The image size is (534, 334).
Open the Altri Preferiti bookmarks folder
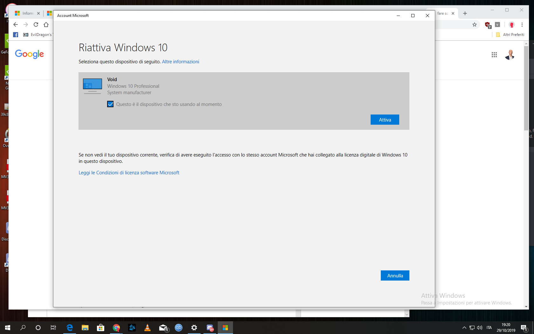pos(510,35)
